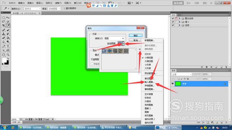Viewport: 232px width, 130px height.
Task: Select the Brush tool
Action: (x=8, y=30)
